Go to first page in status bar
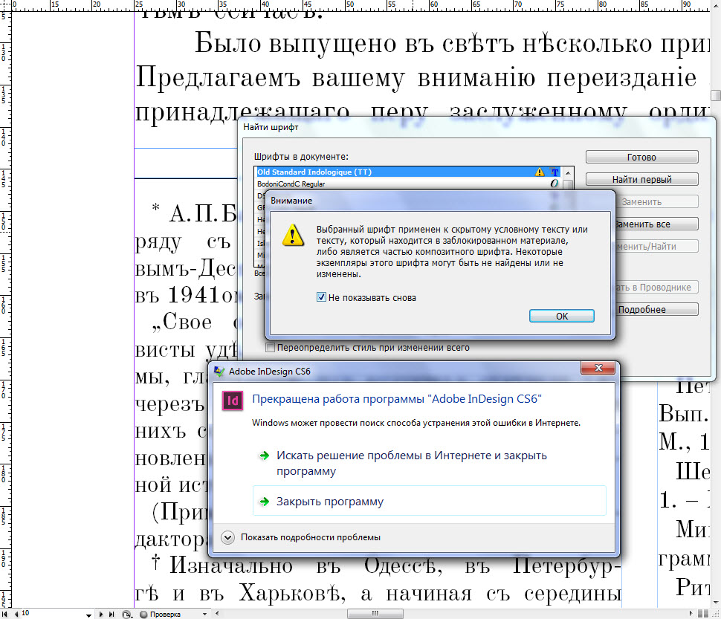Image resolution: width=721 pixels, height=619 pixels. click(4, 614)
